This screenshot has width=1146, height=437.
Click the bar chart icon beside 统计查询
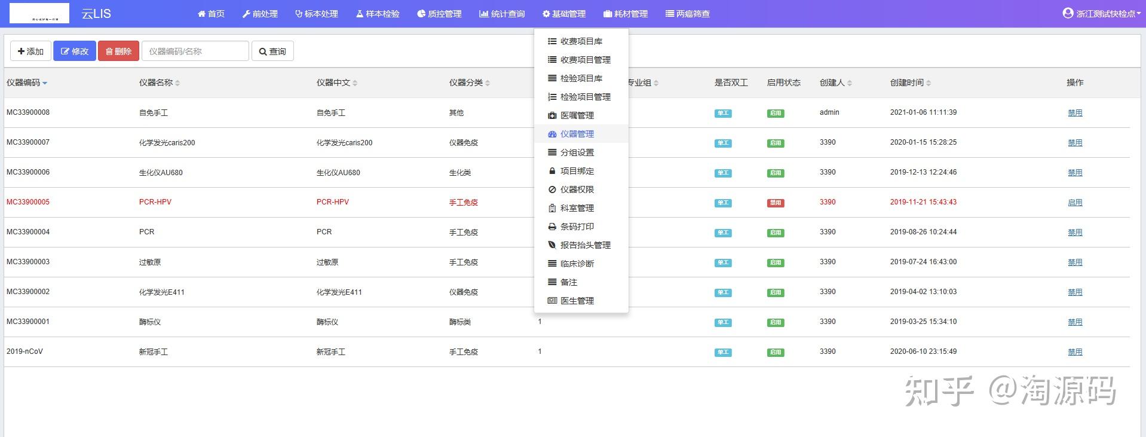click(x=483, y=14)
